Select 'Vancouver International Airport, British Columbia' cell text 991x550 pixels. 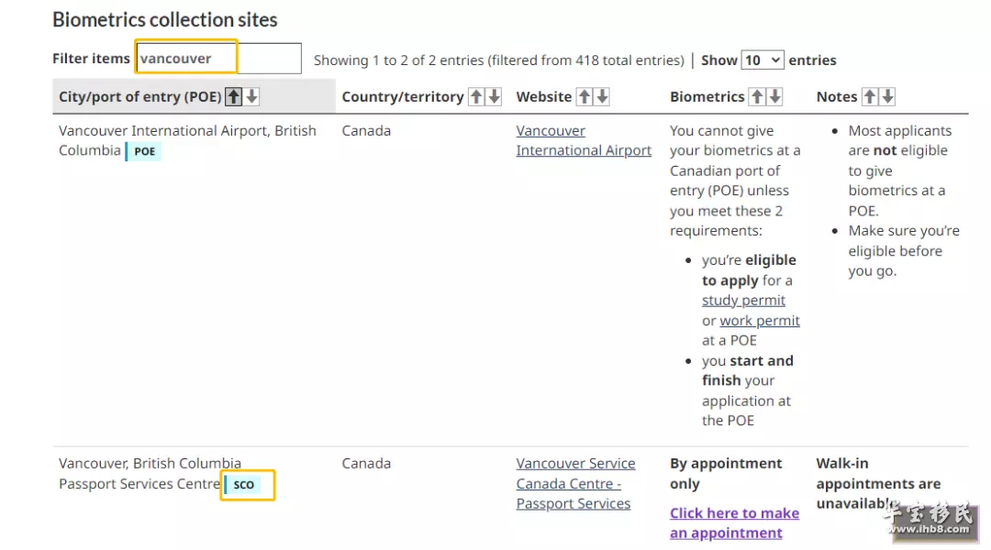pyautogui.click(x=187, y=140)
